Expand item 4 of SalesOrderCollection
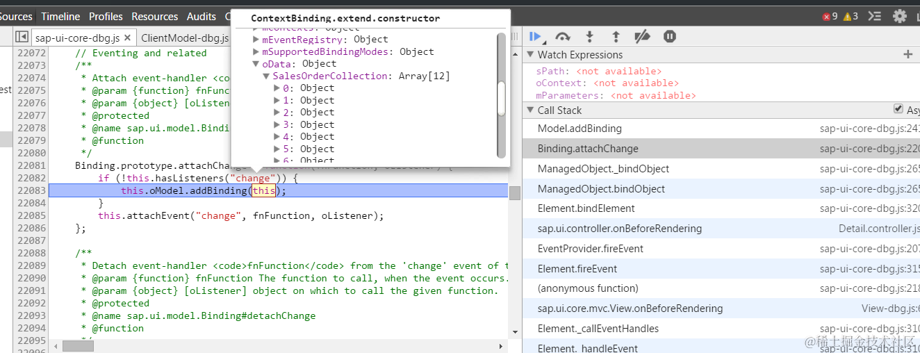Image resolution: width=920 pixels, height=353 pixels. click(277, 137)
